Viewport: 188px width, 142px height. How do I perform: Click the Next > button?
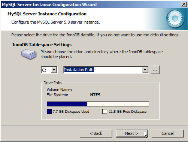(x=132, y=133)
